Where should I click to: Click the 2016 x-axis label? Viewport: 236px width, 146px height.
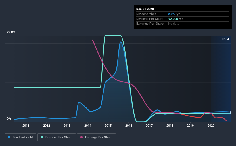click(129, 126)
